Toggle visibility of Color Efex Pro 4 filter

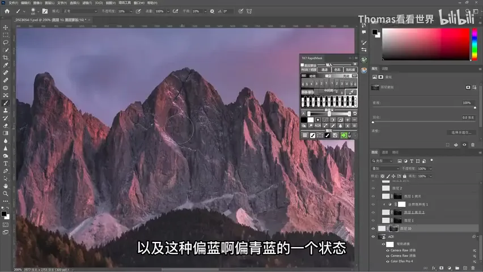[x=388, y=261]
